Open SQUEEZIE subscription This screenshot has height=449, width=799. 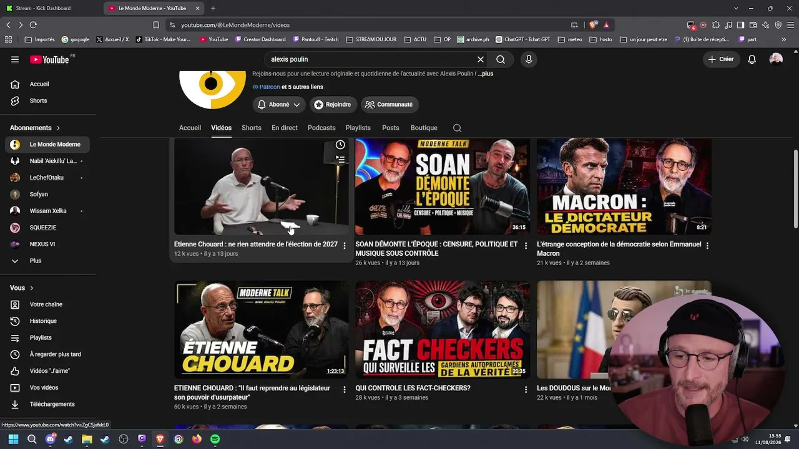47,228
